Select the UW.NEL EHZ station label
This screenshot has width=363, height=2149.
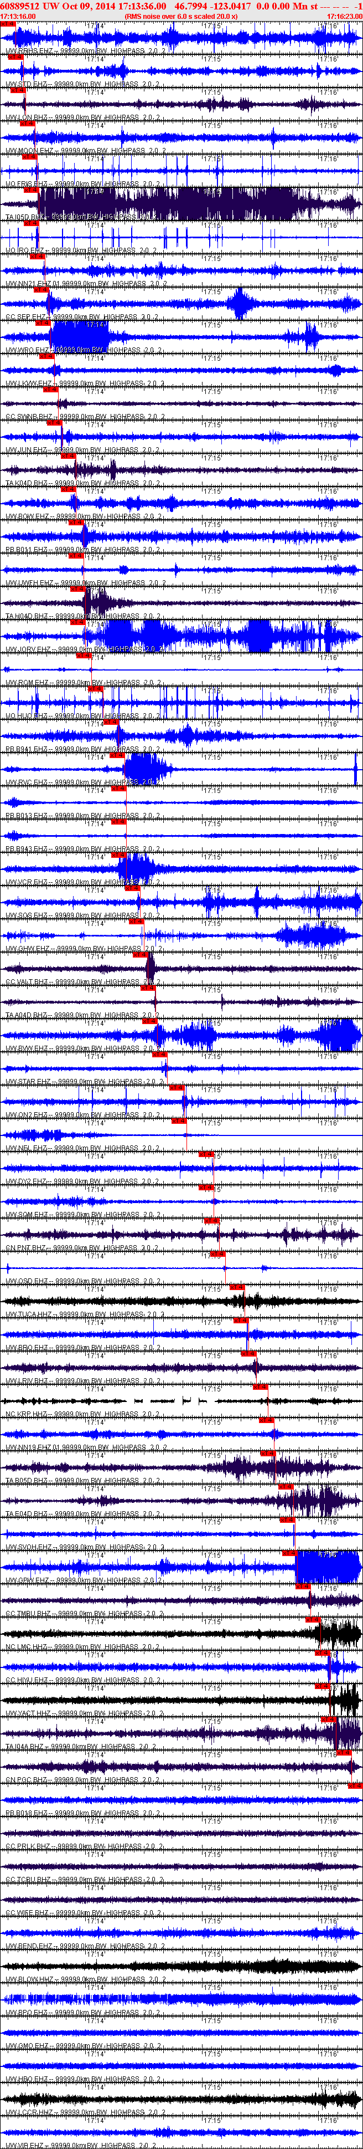tap(82, 1149)
